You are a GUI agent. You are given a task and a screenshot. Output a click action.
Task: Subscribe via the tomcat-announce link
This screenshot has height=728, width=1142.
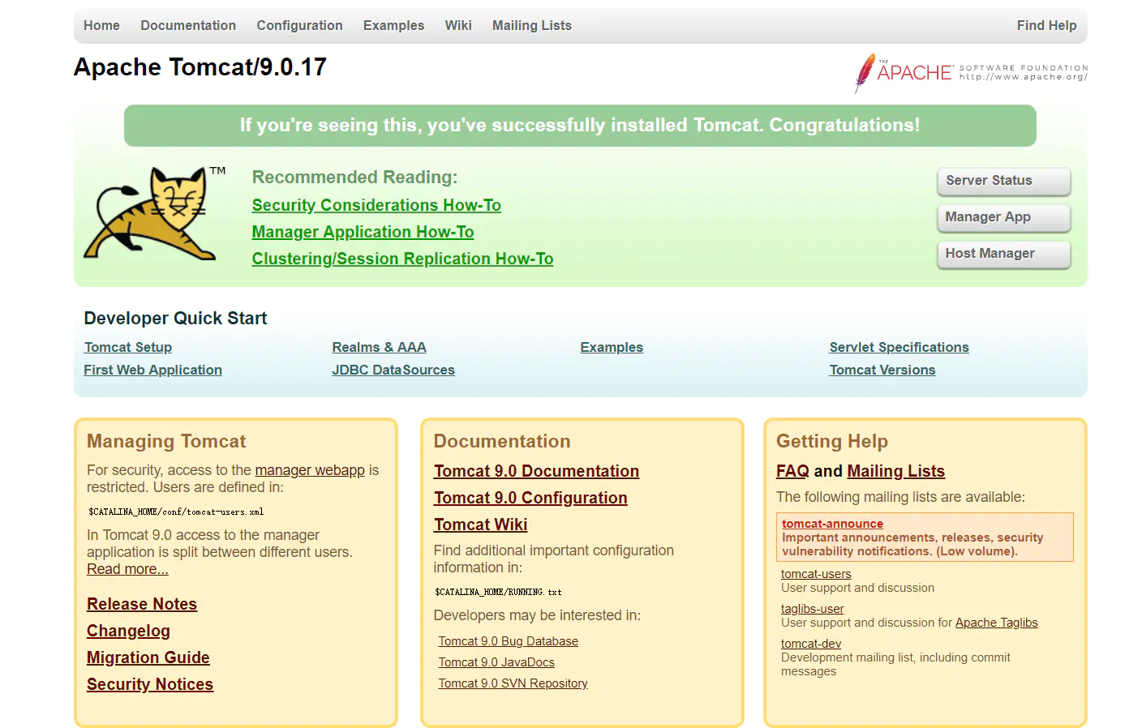click(832, 524)
